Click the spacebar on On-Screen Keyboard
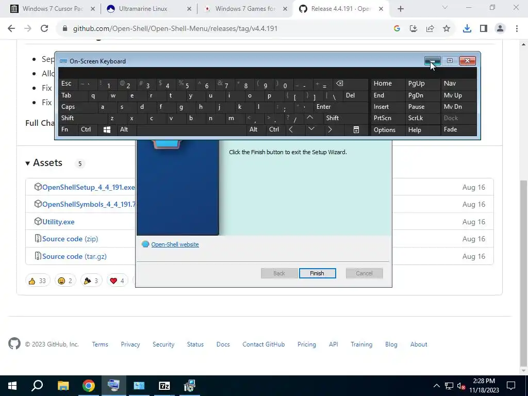The image size is (528, 396). point(191,129)
